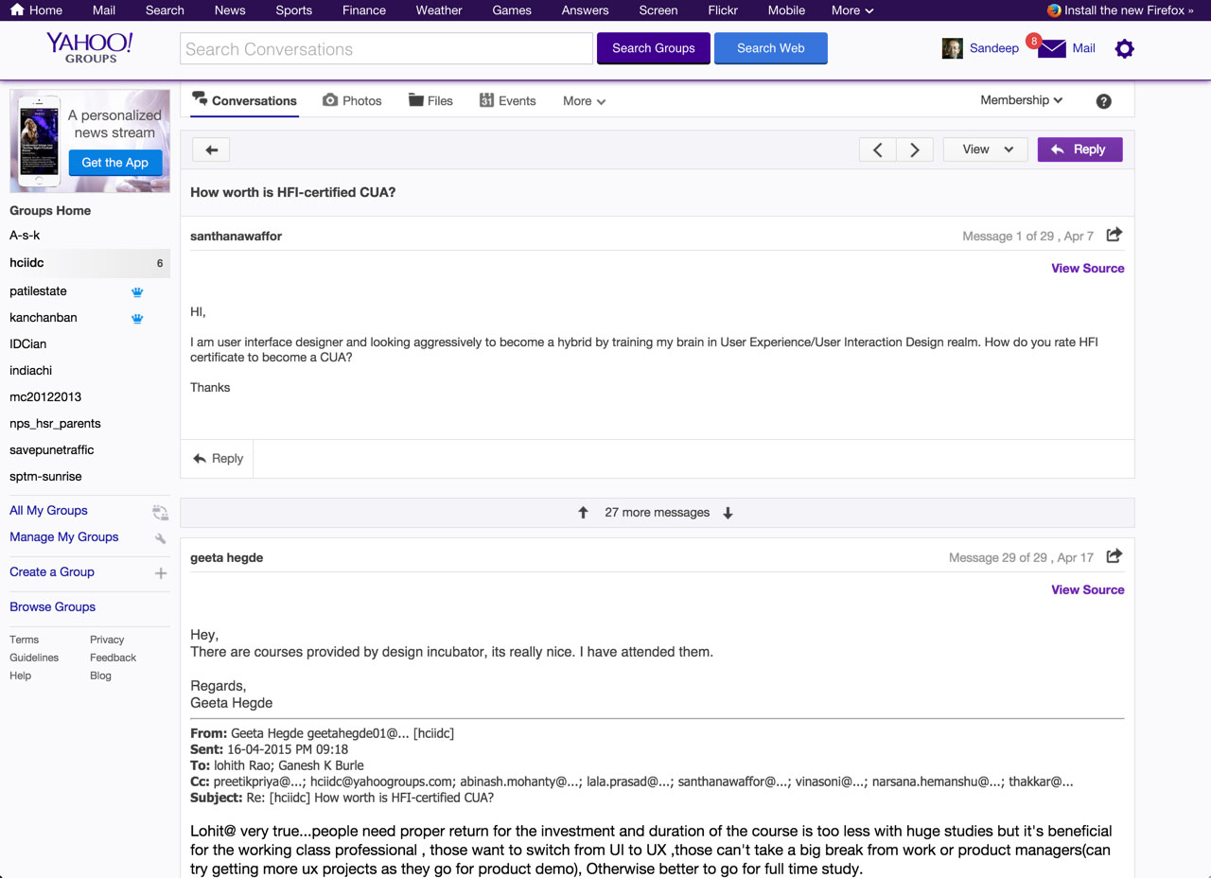Click the settings gear icon in header
The width and height of the screenshot is (1211, 878).
[x=1124, y=48]
